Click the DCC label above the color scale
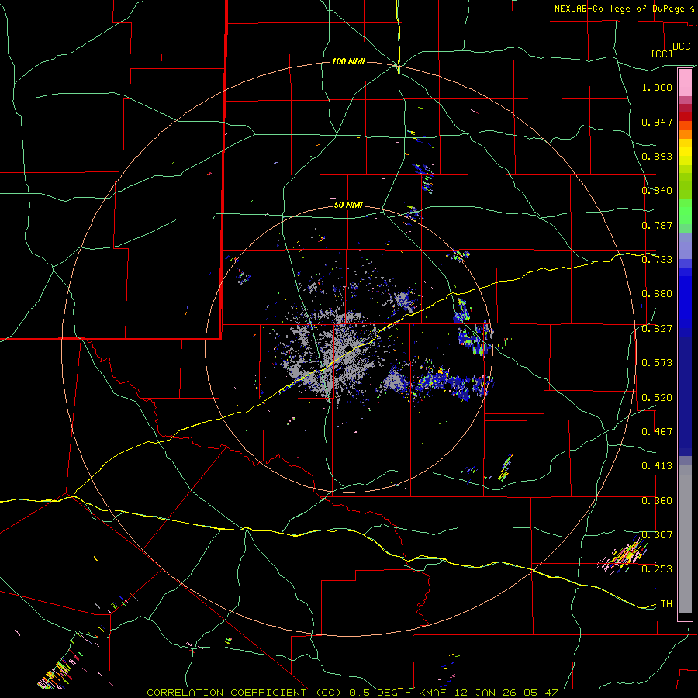Image resolution: width=698 pixels, height=698 pixels. (681, 47)
